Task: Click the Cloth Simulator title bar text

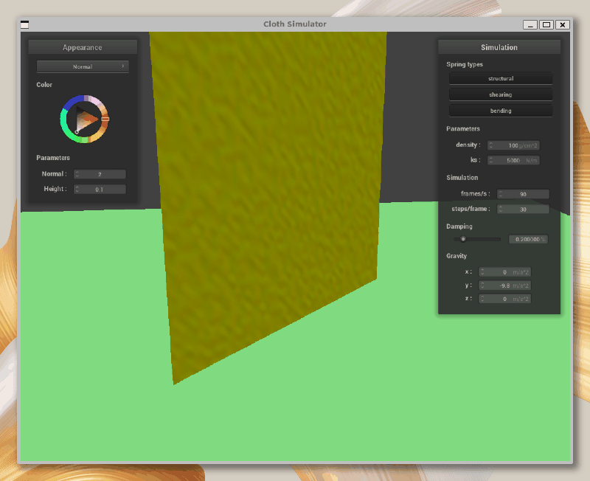Action: click(x=294, y=24)
